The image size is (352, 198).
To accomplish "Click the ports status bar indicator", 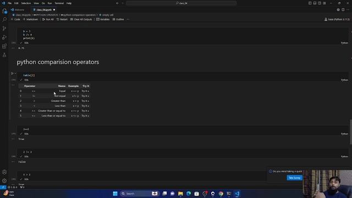I will point(22,187).
